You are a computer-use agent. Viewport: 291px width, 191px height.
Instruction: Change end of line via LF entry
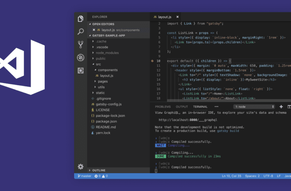(279, 176)
